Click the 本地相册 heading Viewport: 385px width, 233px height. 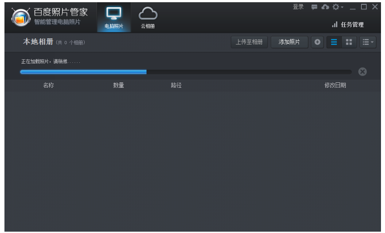pyautogui.click(x=38, y=42)
